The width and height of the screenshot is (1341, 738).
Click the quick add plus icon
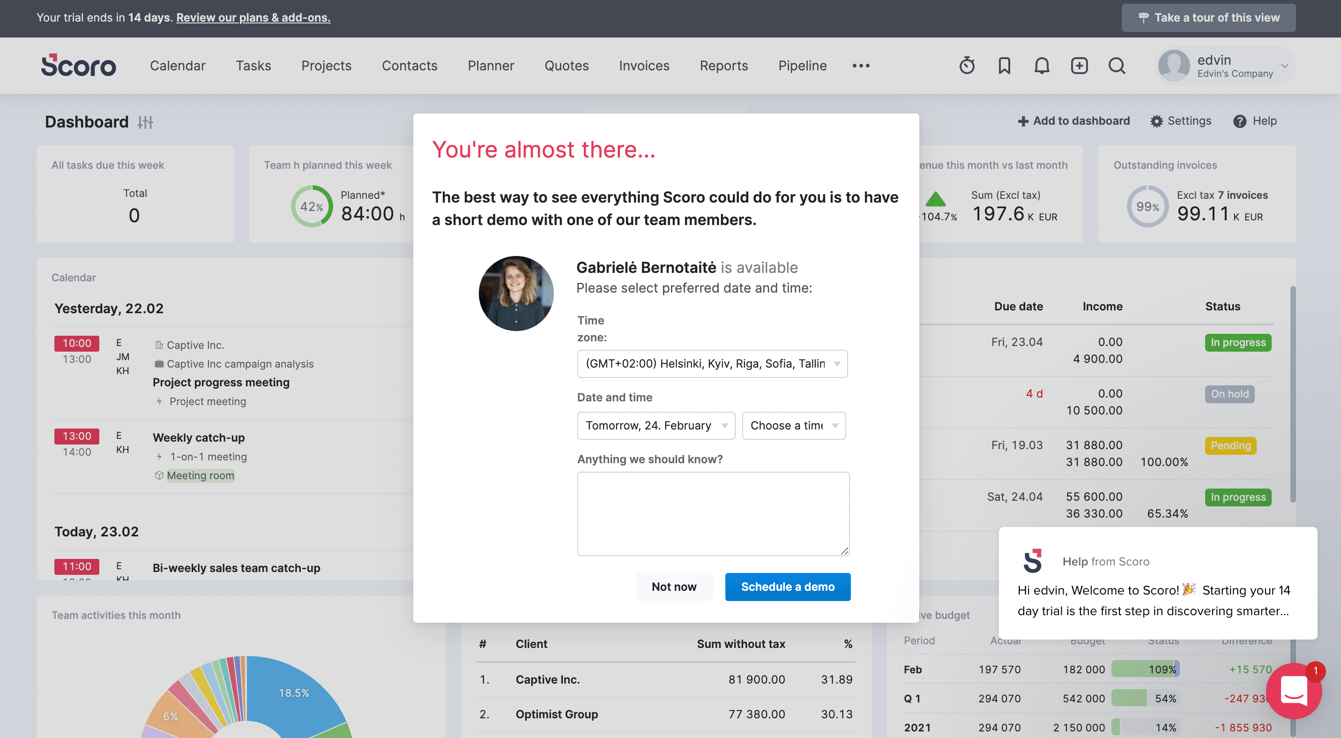click(x=1079, y=66)
